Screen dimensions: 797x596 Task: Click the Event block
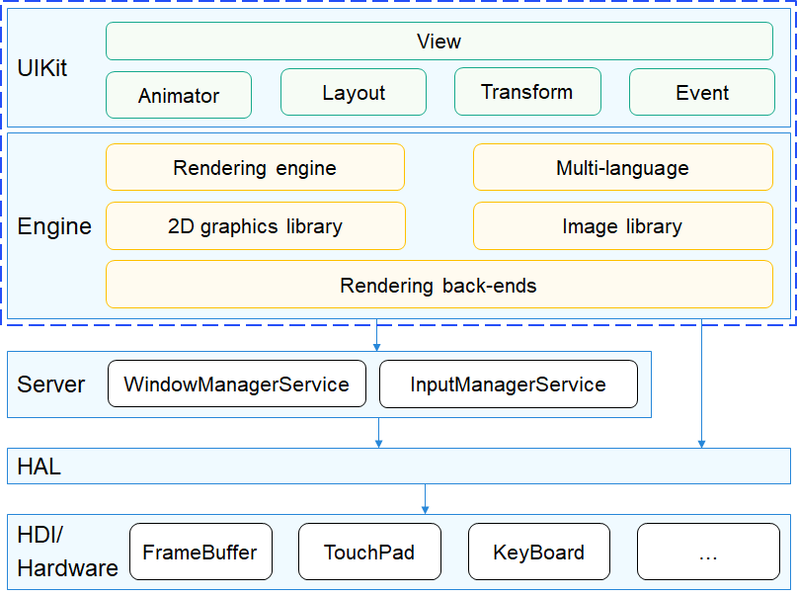pos(702,93)
